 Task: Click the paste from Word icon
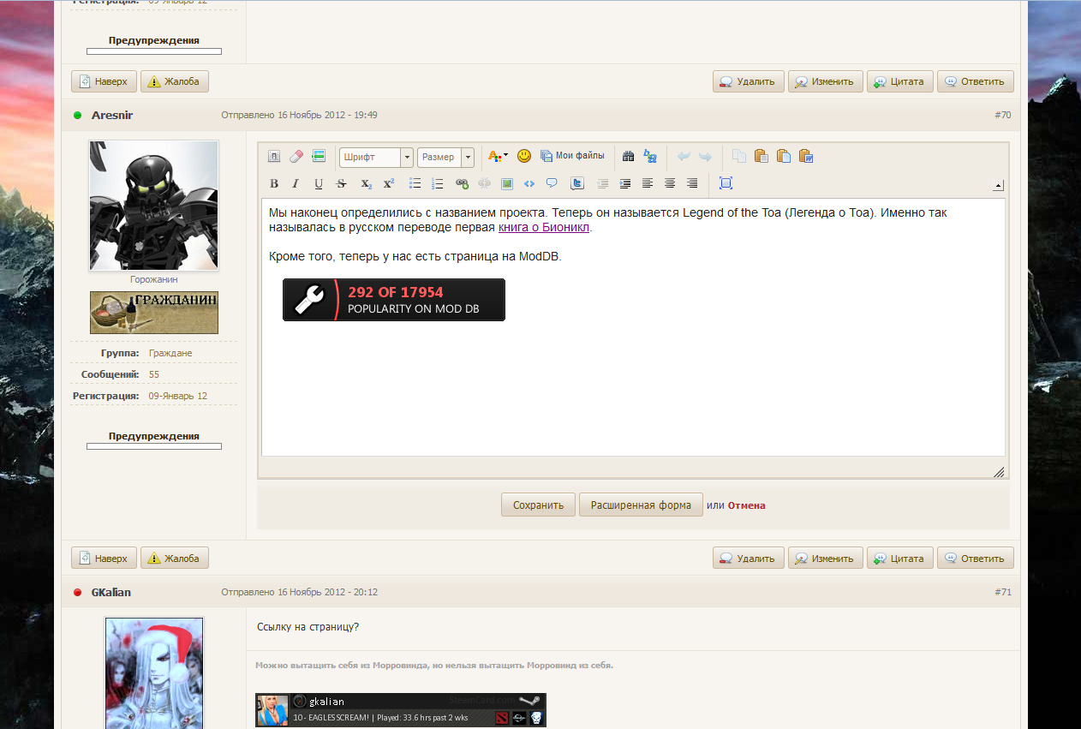806,156
